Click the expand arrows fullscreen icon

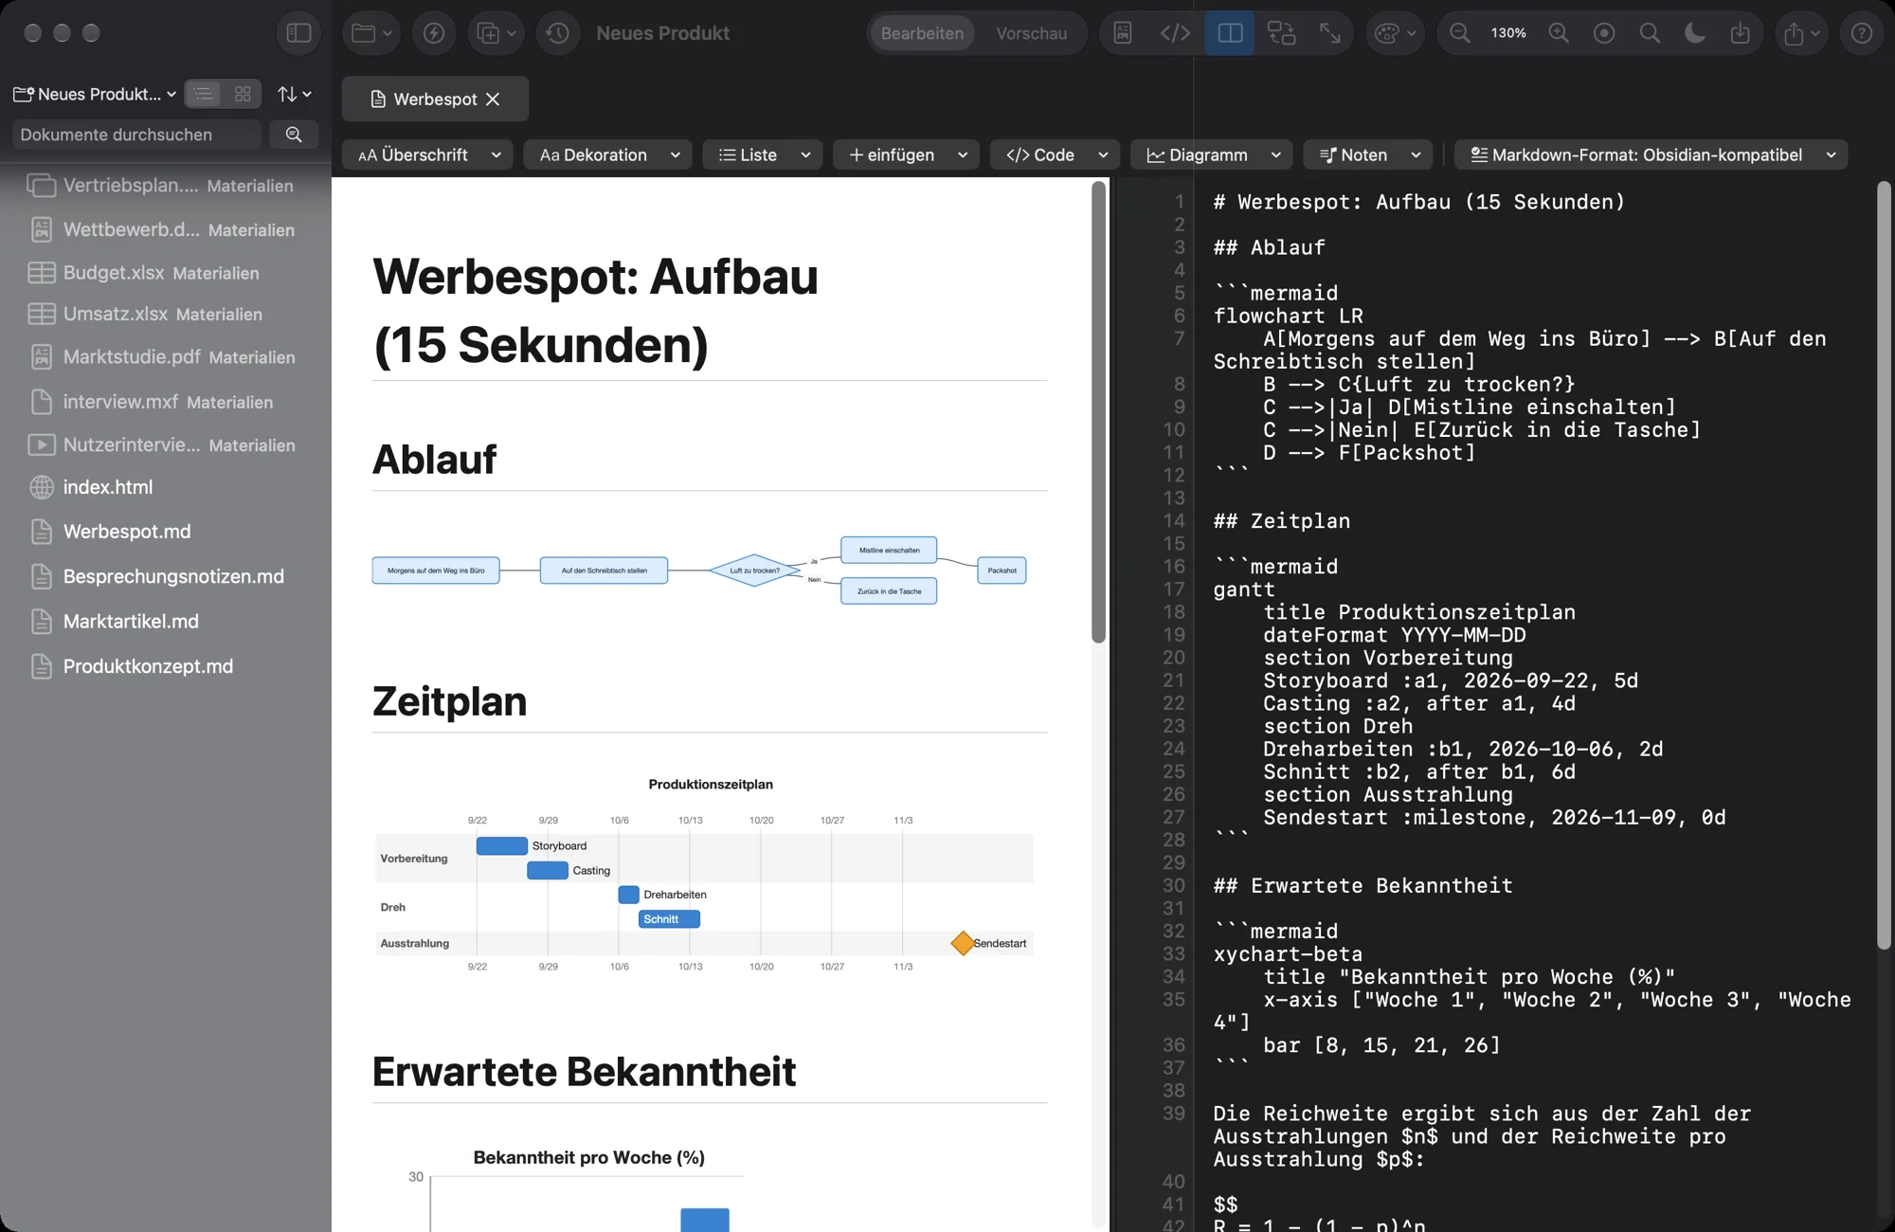pyautogui.click(x=1330, y=33)
